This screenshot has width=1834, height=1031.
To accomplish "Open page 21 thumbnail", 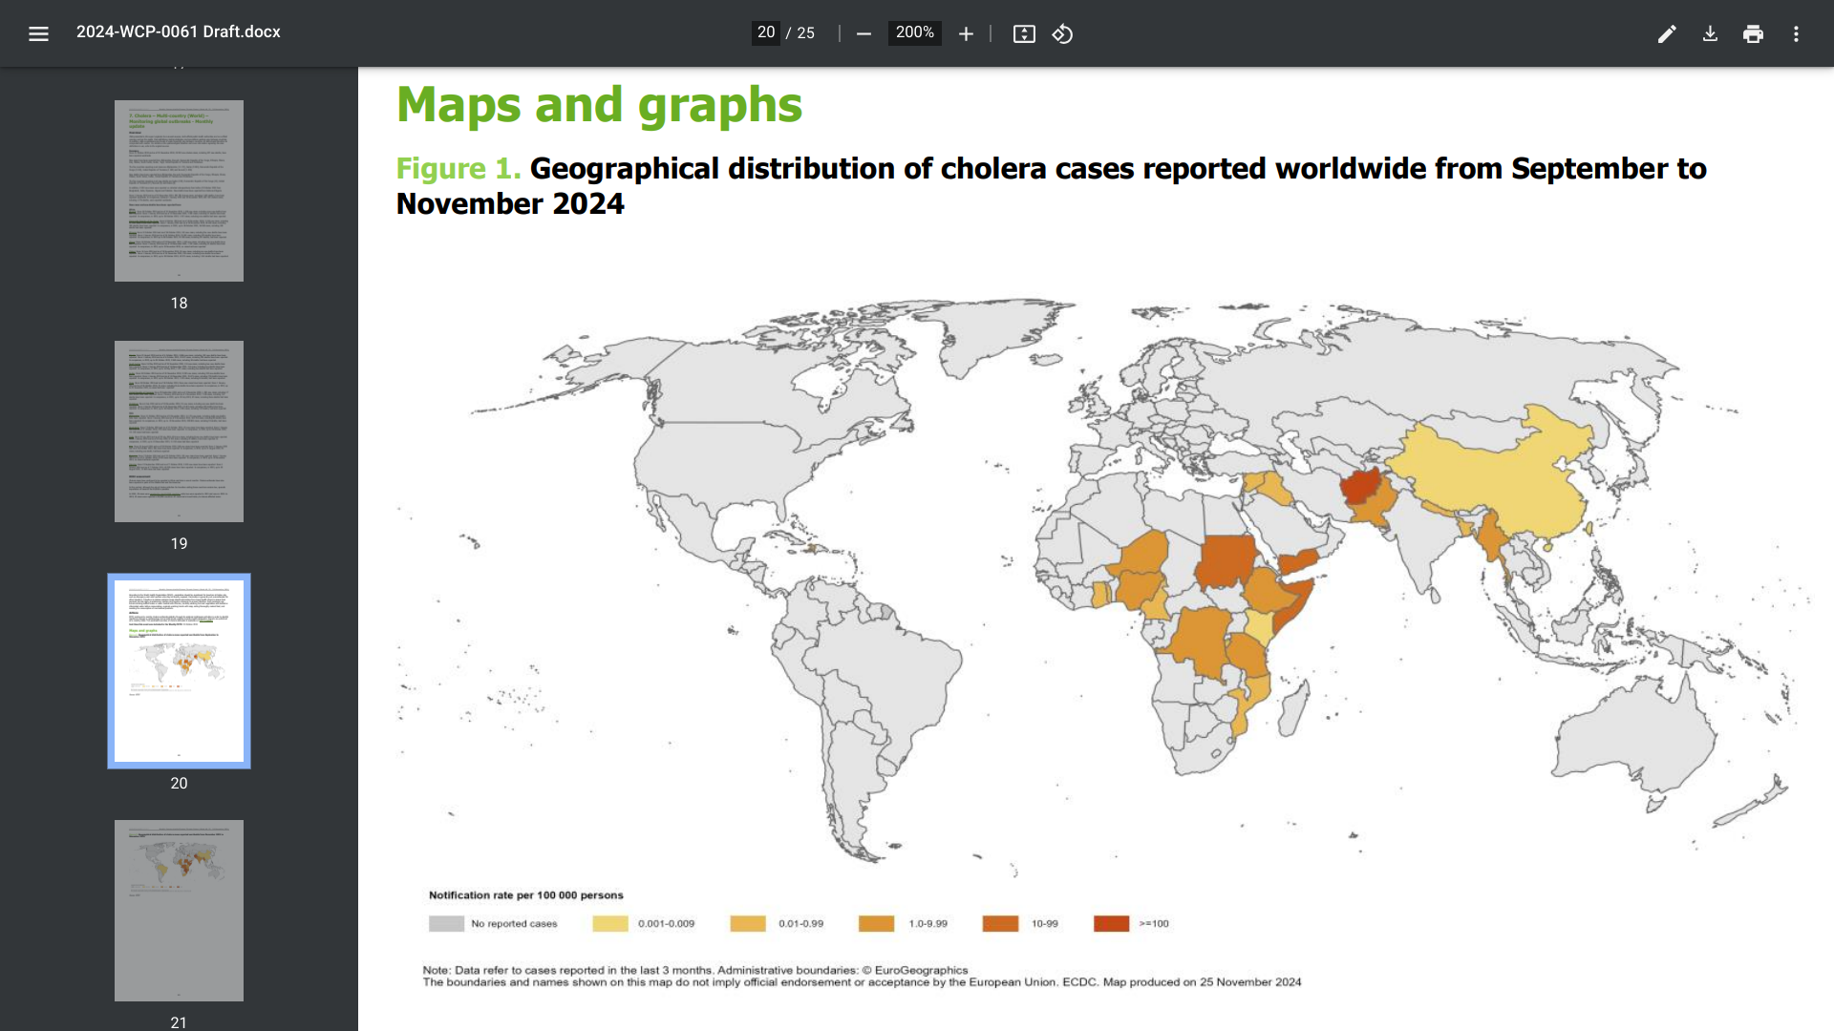I will pyautogui.click(x=179, y=910).
